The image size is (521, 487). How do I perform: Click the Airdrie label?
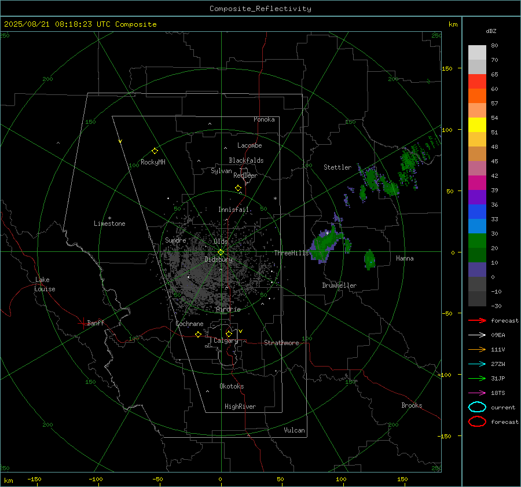[228, 309]
